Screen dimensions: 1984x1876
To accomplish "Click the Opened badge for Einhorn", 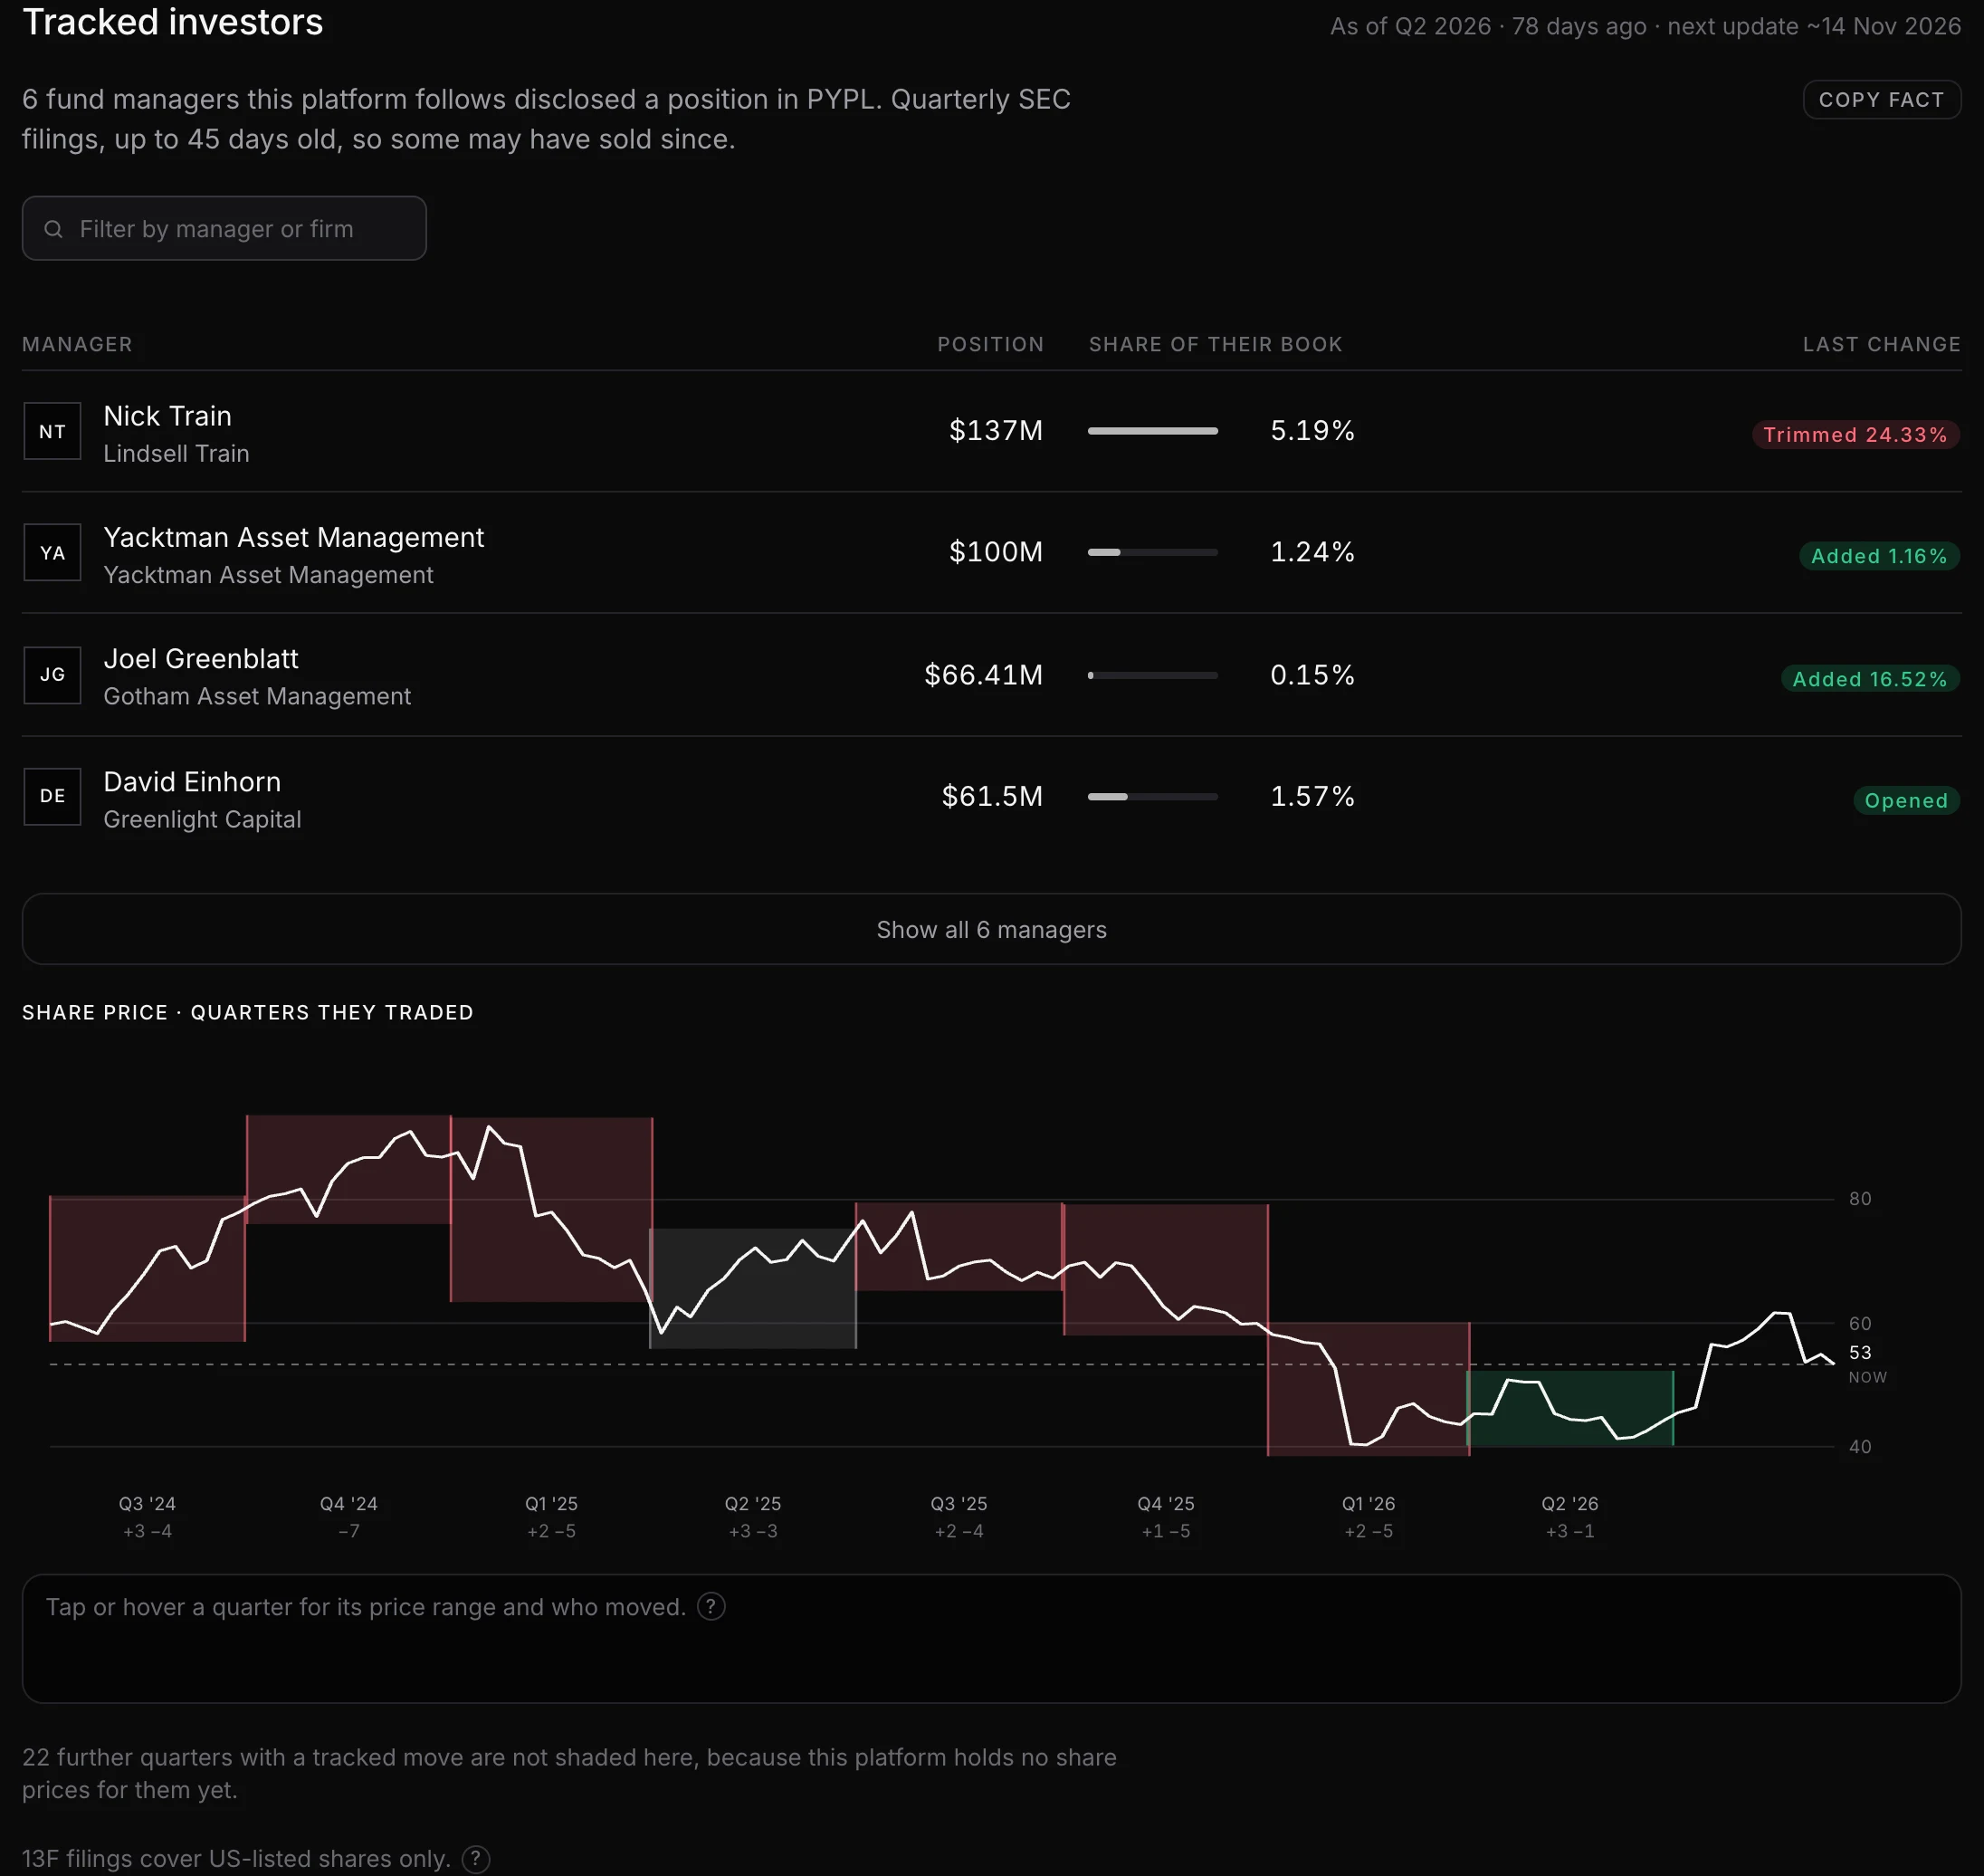I will (x=1906, y=801).
